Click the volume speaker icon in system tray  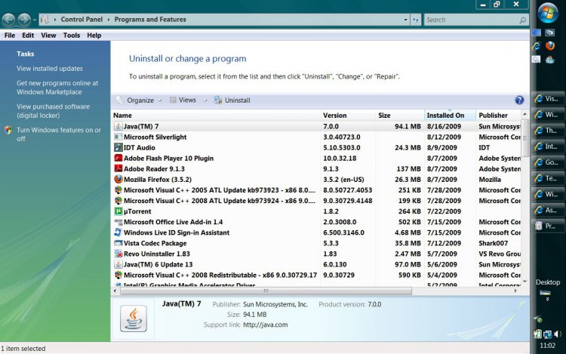558,334
